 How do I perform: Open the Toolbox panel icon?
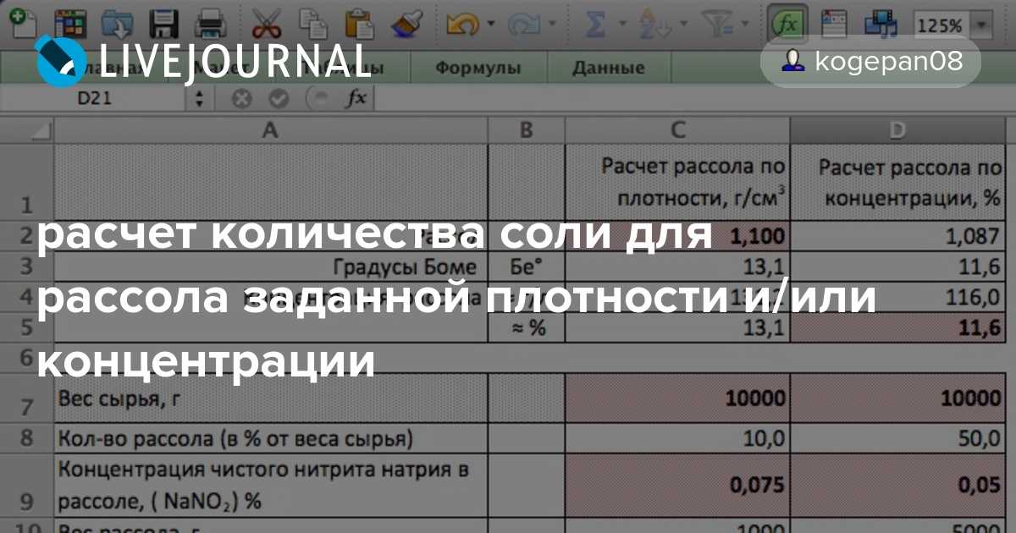pos(835,24)
